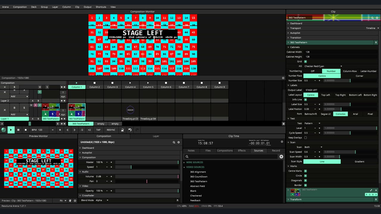Viewport: 381px width, 214px height.
Task: Click search icon in Composition panel header
Action: coord(174,142)
